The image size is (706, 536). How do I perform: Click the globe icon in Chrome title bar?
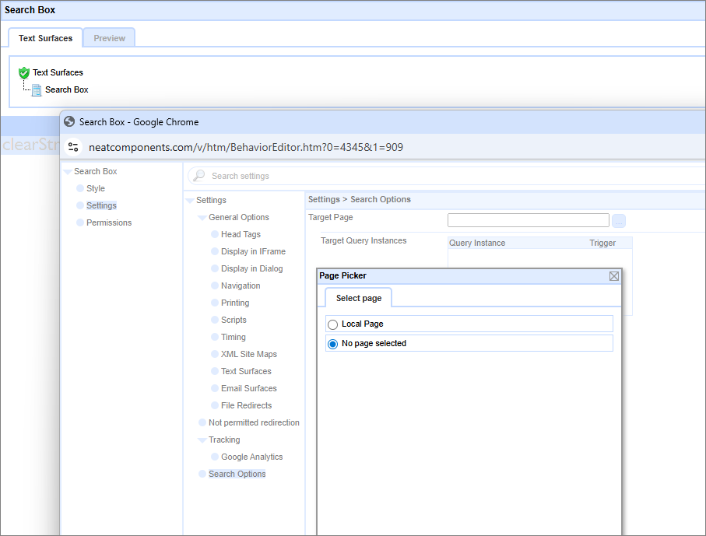69,122
